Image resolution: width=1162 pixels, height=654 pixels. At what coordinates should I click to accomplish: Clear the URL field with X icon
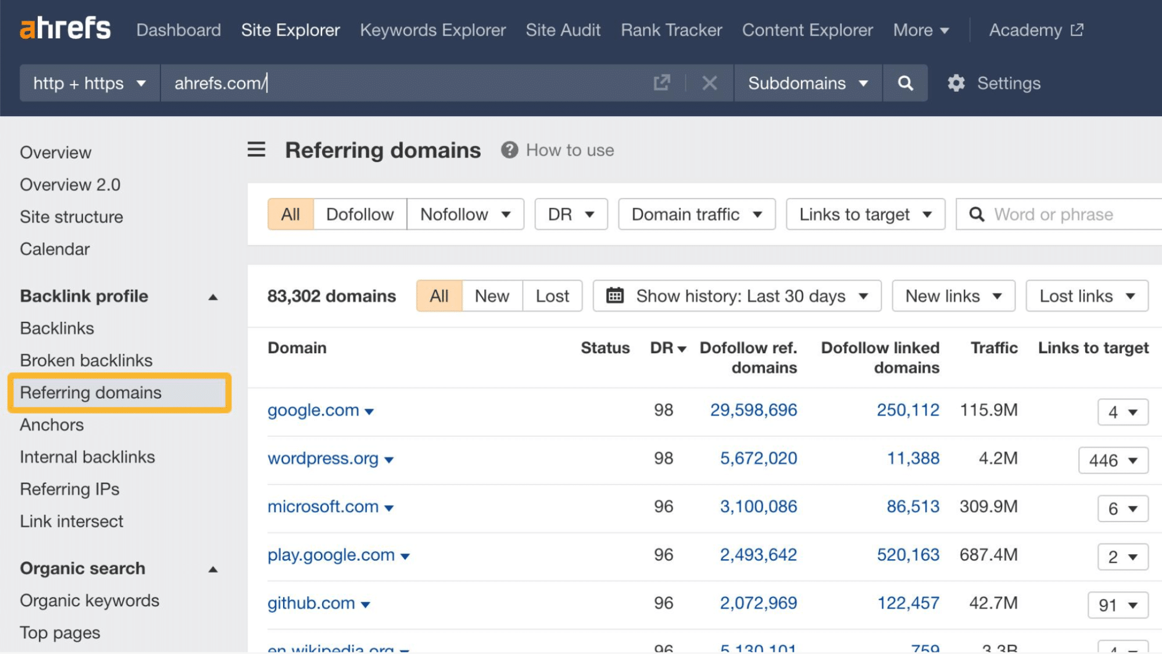[x=709, y=83]
